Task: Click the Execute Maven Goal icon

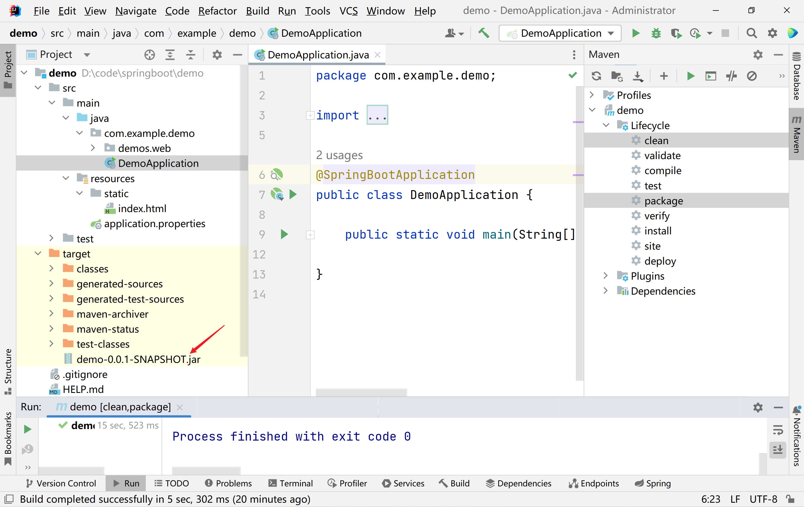Action: pyautogui.click(x=710, y=76)
